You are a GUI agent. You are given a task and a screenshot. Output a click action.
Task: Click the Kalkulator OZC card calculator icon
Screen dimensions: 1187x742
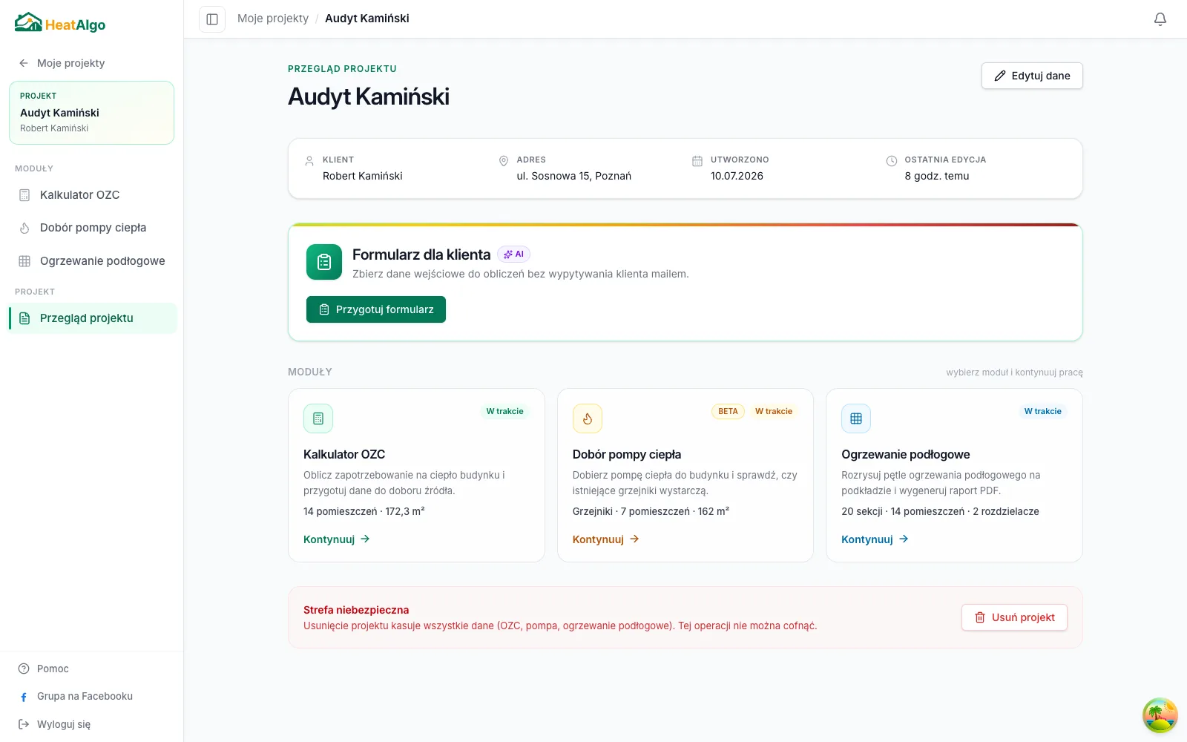318,418
